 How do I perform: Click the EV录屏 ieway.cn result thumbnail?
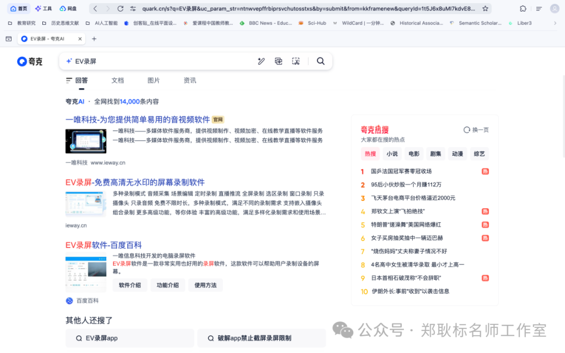point(86,204)
